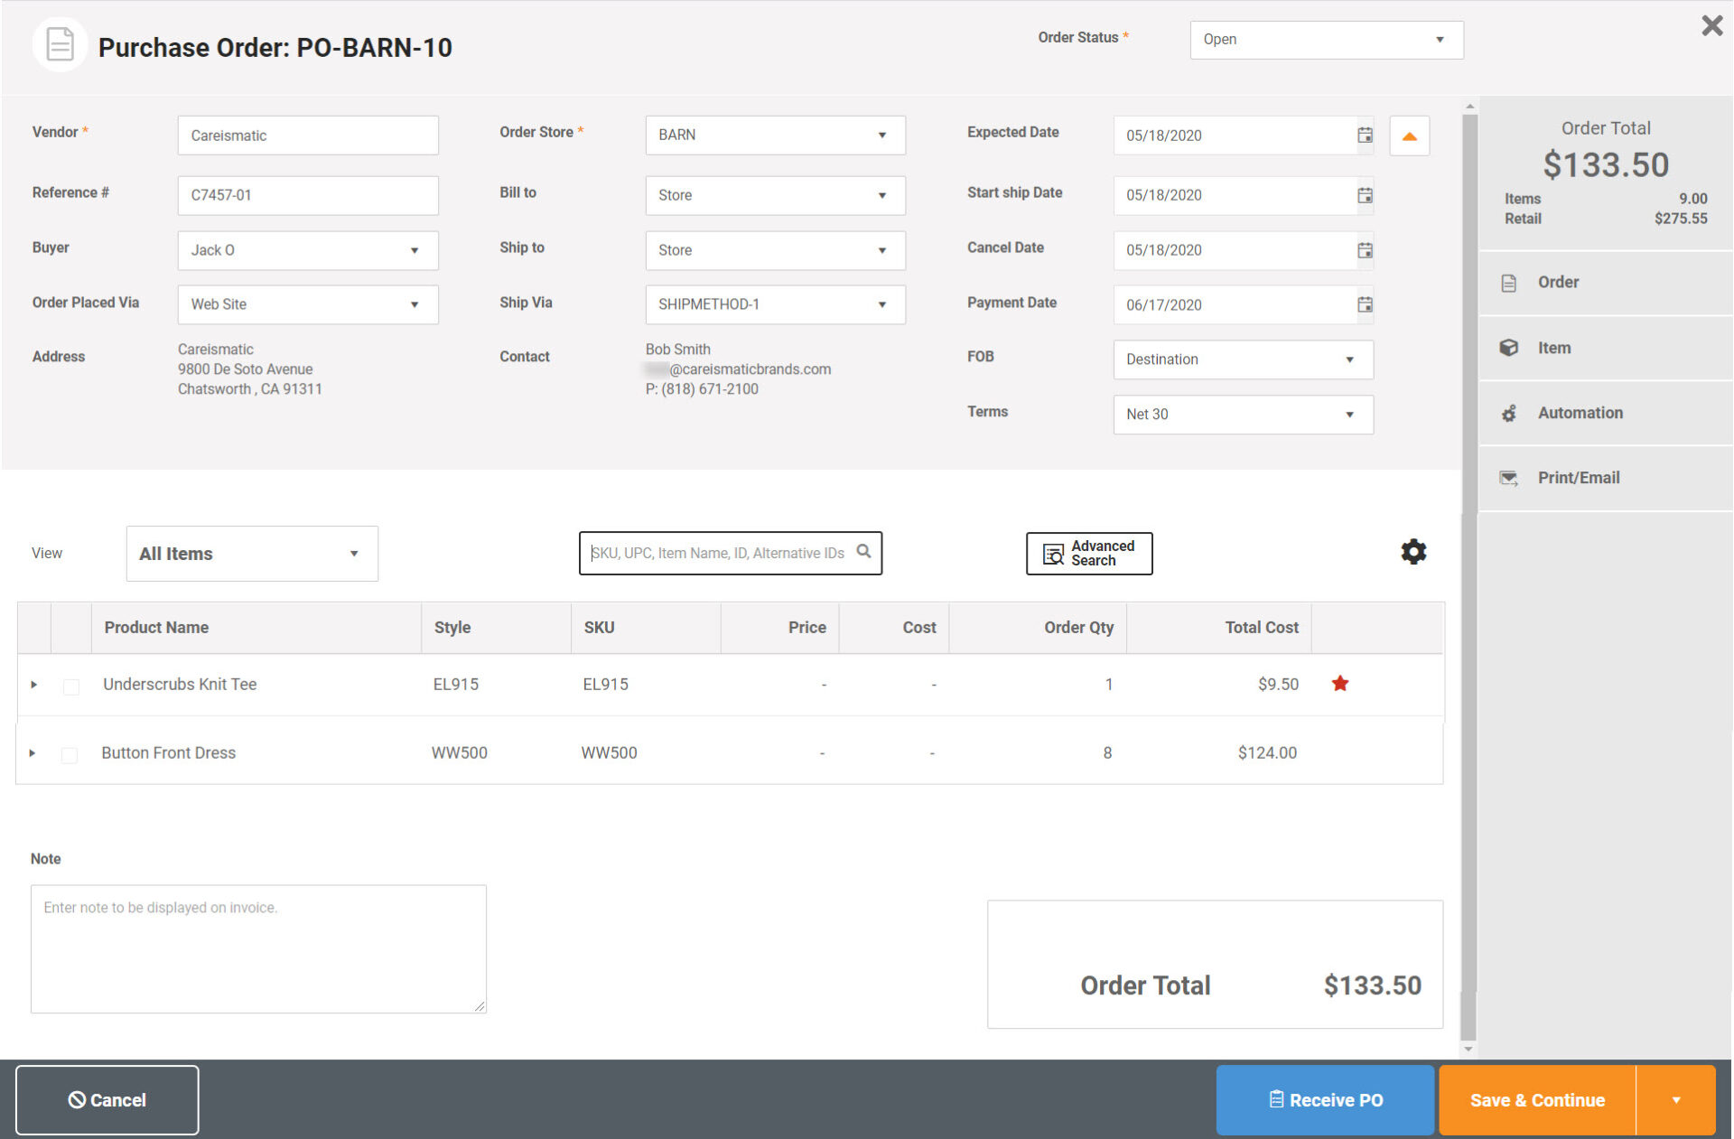Click the contact email address
Viewport: 1734px width, 1139px height.
[738, 369]
